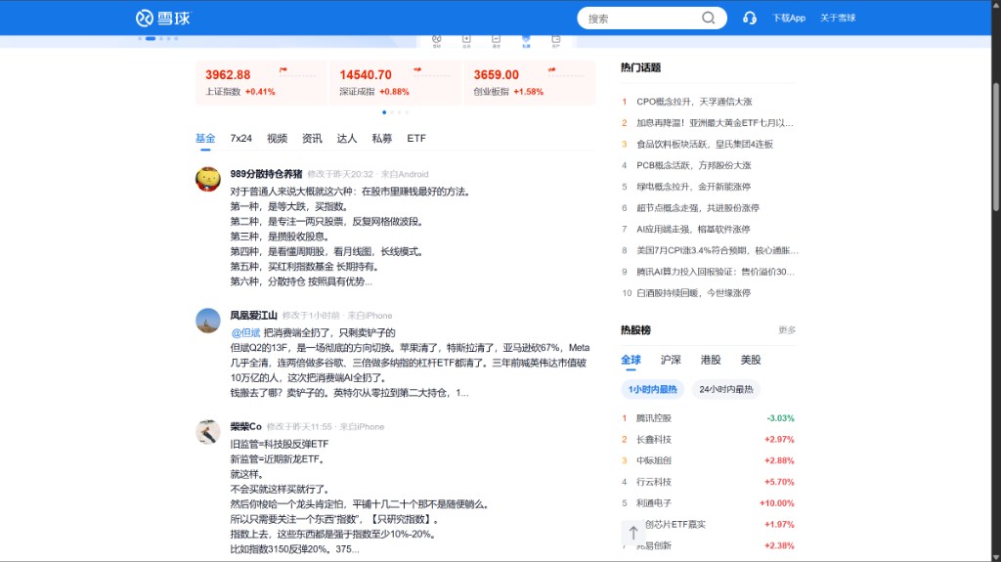The image size is (1001, 562).
Task: Select 港股 hot stocks tab
Action: [711, 361]
